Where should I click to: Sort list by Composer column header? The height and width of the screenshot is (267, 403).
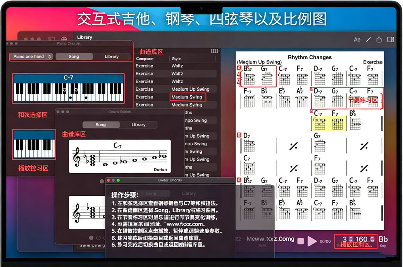(145, 59)
